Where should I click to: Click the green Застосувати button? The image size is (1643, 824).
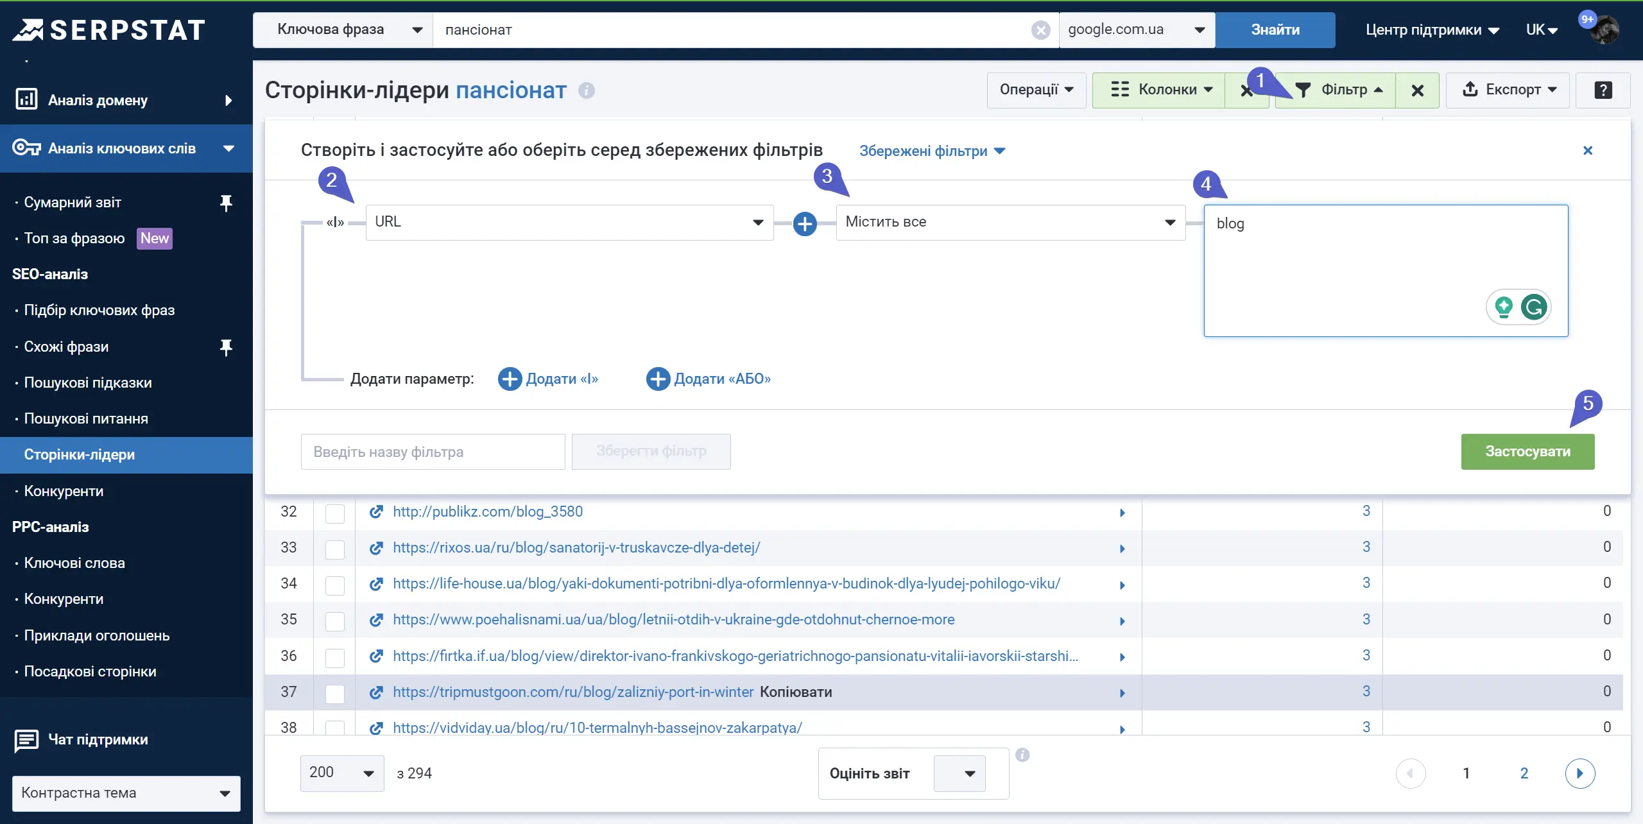[1527, 452]
